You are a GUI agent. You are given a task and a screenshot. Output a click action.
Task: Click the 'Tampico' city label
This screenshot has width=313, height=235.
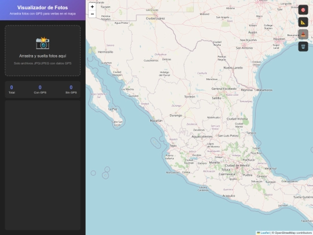(x=251, y=133)
